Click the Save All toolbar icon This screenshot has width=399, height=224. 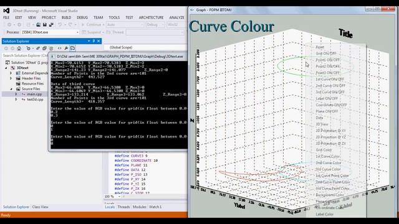click(x=51, y=25)
